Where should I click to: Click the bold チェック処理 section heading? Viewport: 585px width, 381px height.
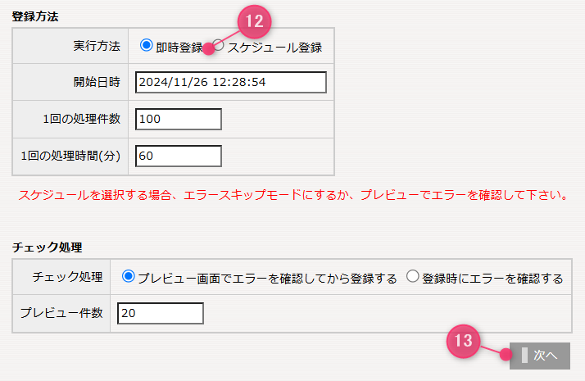(48, 246)
